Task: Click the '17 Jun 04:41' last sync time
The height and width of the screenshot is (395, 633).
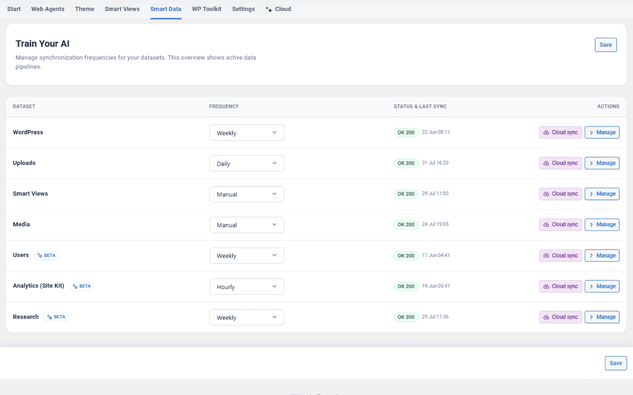Action: click(436, 255)
